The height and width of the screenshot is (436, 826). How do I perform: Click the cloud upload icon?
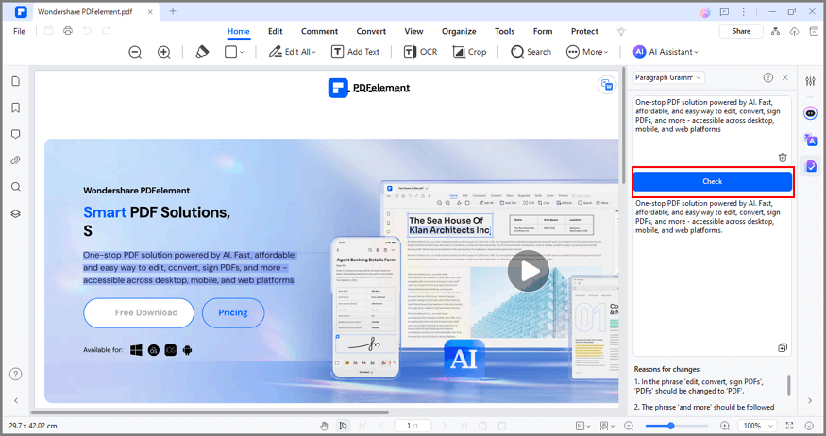(795, 31)
